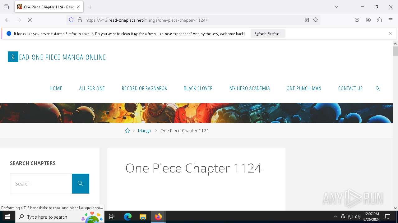Click the URL address bar
This screenshot has height=223, width=398.
[x=193, y=20]
